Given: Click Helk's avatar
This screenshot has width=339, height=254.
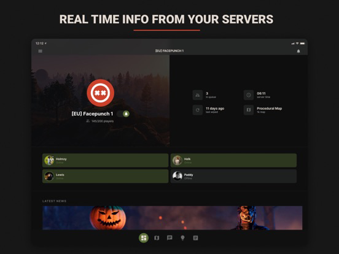Looking at the screenshot, I should coord(177,160).
